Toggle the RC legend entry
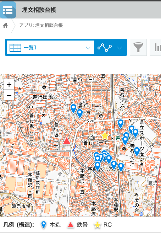 103,225
